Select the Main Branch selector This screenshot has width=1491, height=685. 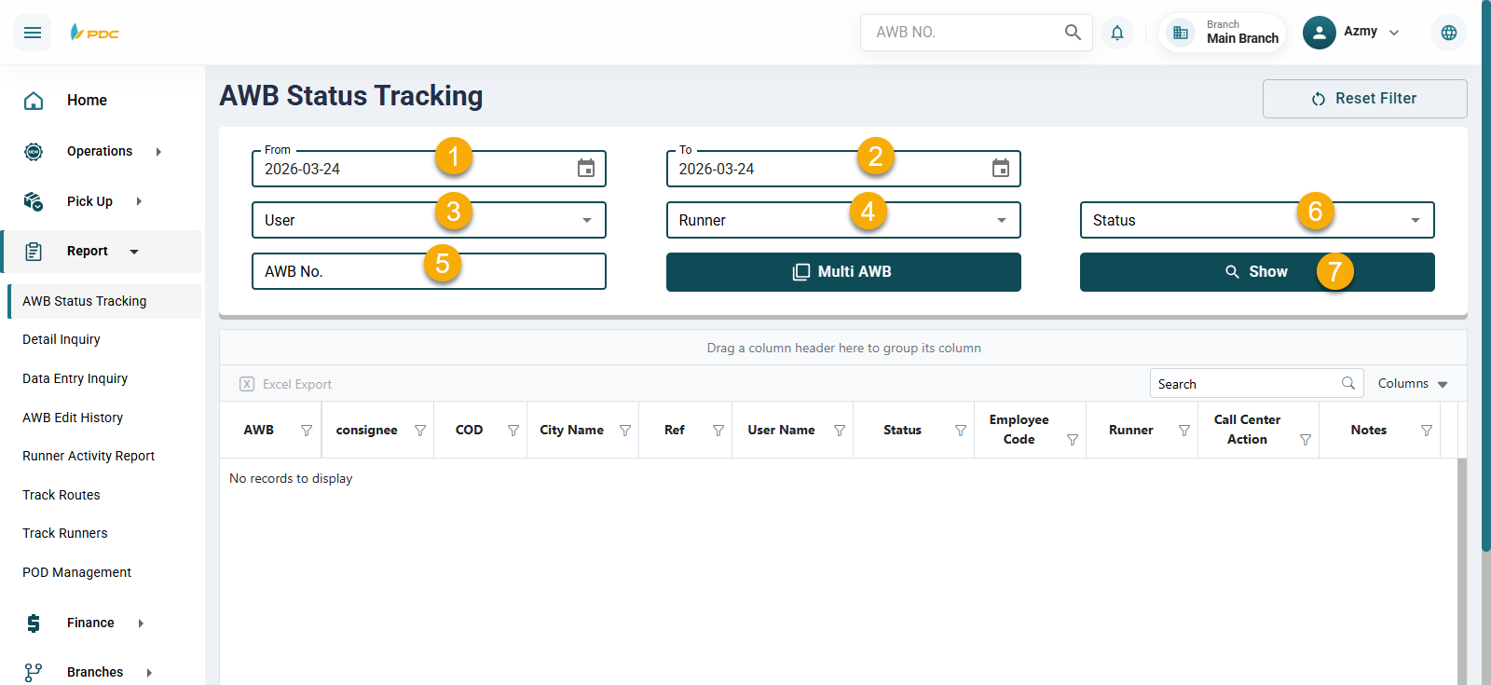(1222, 33)
